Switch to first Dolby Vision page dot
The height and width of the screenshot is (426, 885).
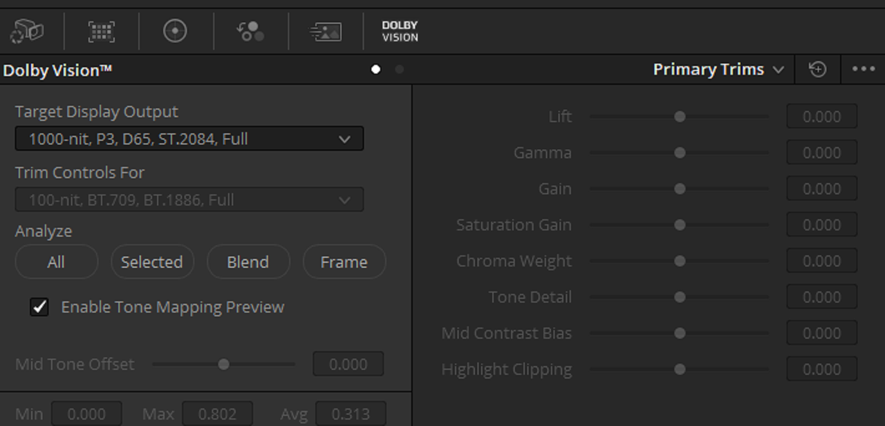[375, 69]
